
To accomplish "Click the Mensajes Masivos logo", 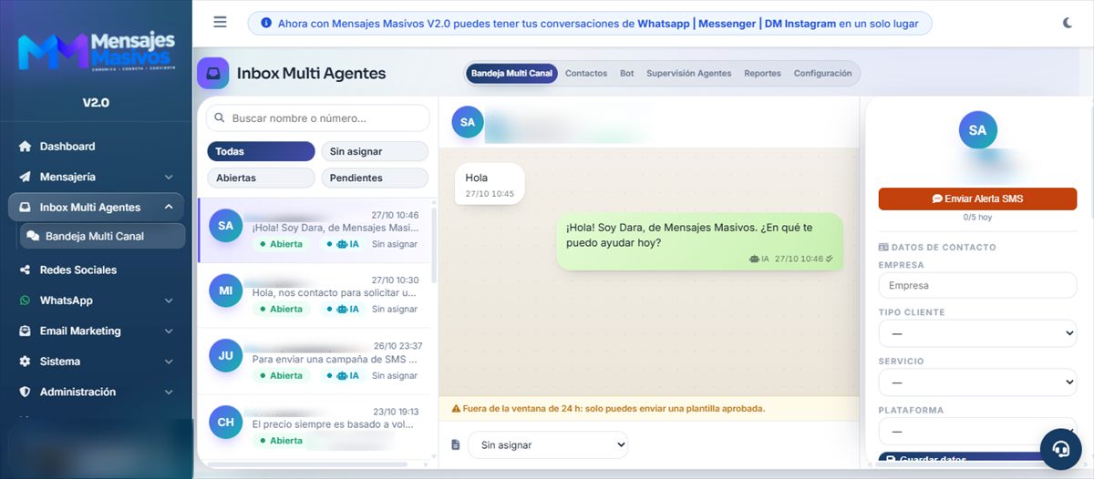I will [x=96, y=51].
